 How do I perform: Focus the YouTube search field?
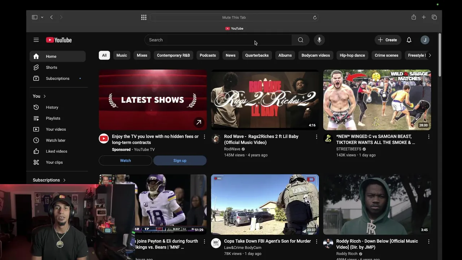[x=218, y=40]
